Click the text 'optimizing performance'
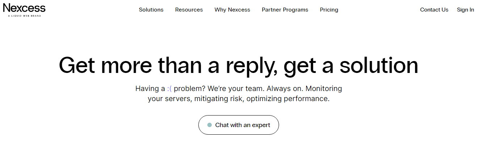This screenshot has height=152, width=477. pos(288,99)
